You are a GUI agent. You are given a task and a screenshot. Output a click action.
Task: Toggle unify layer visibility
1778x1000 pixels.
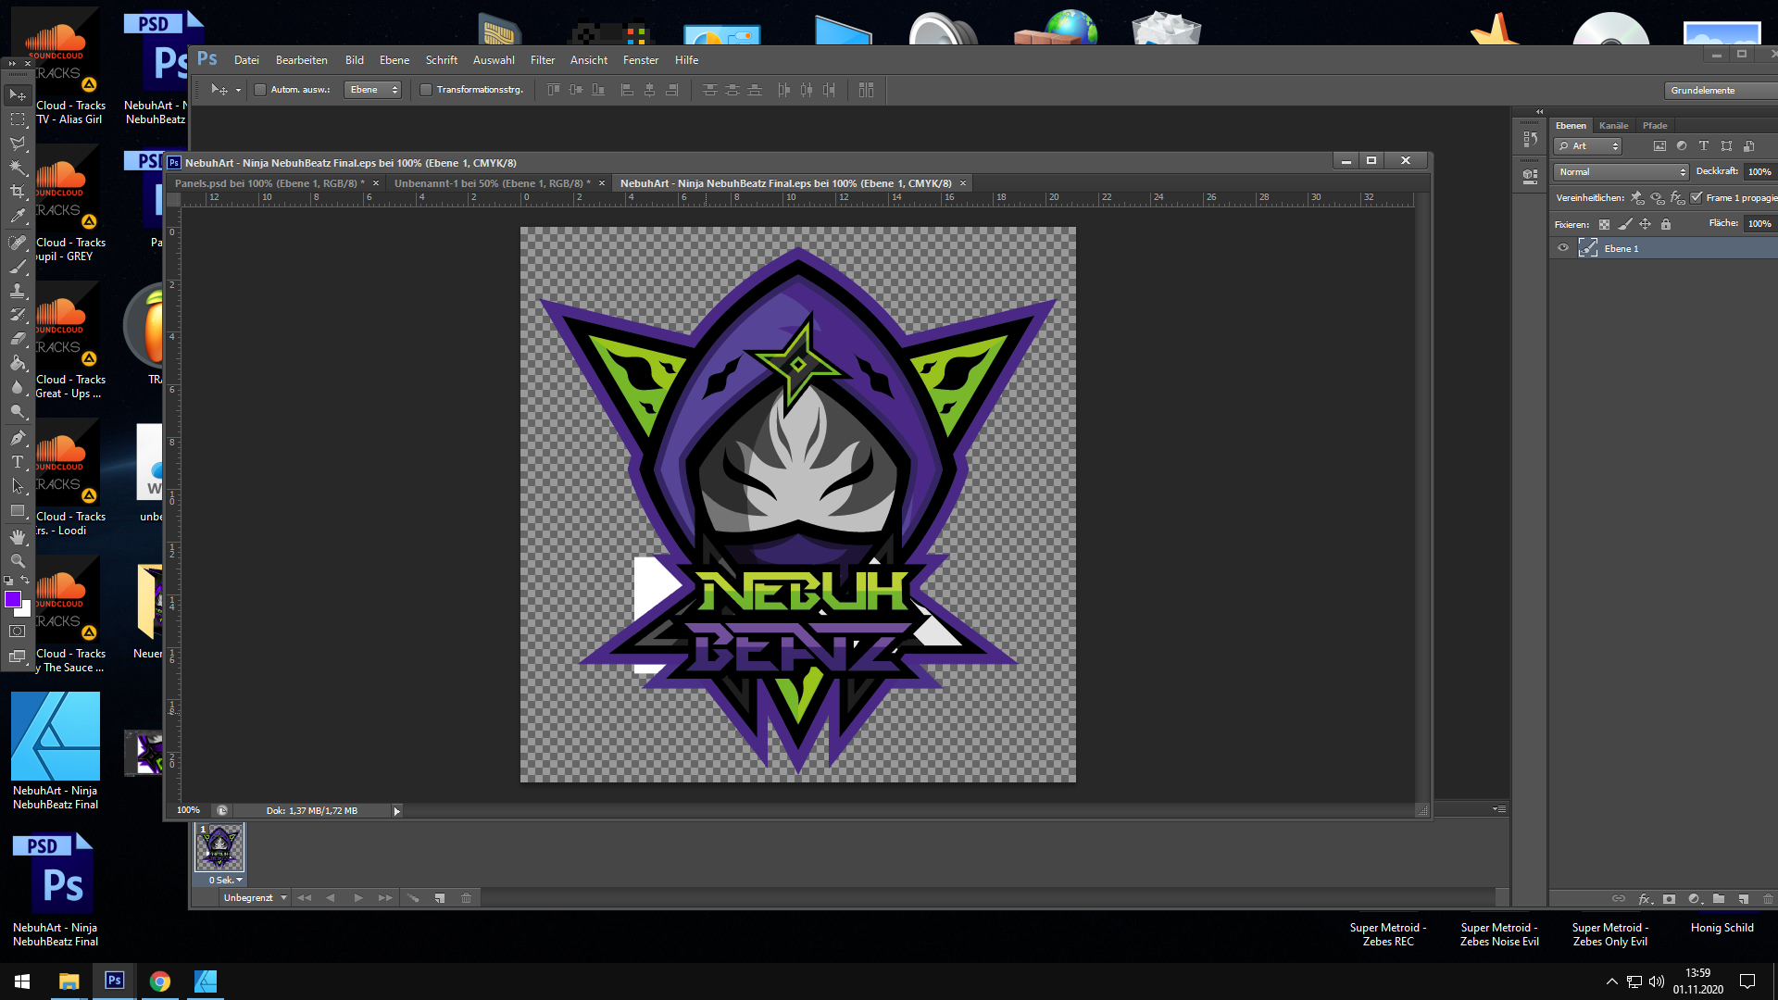(1658, 198)
